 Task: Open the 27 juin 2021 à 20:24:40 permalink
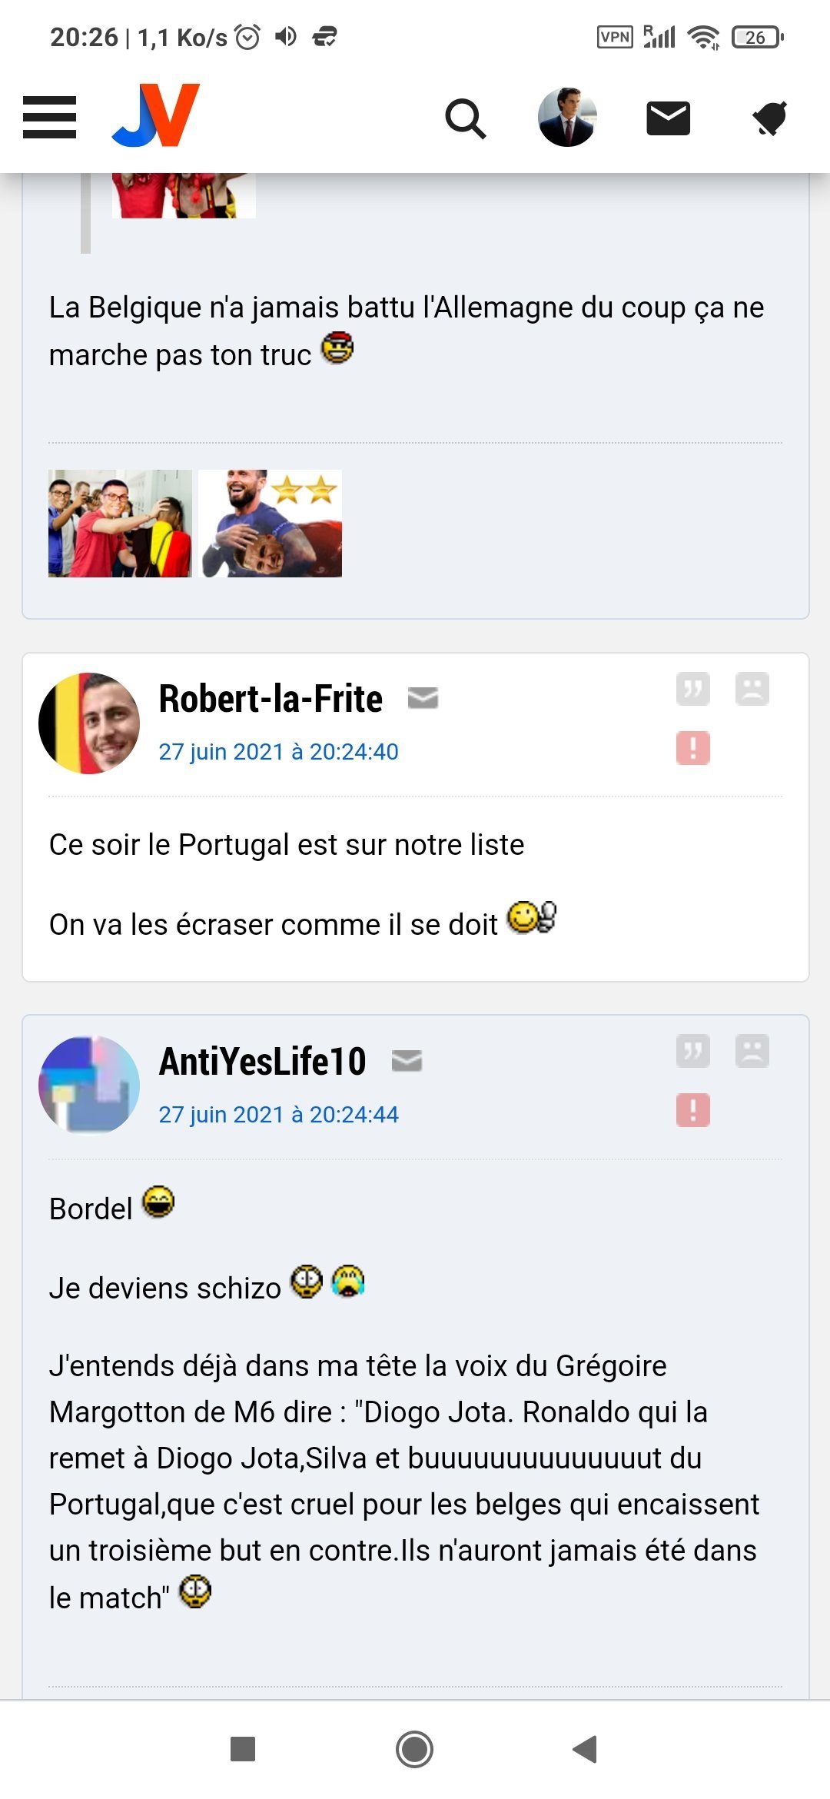point(278,751)
